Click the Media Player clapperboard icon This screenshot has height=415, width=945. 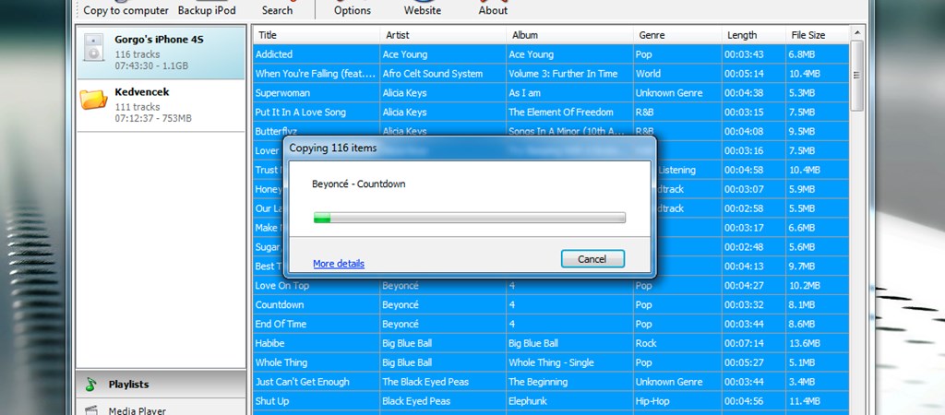point(91,410)
